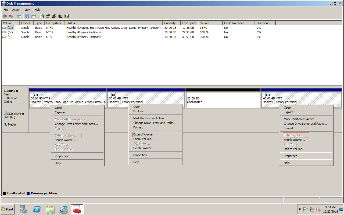
Task: Select Properties in D: context menu
Action: tap(155, 155)
